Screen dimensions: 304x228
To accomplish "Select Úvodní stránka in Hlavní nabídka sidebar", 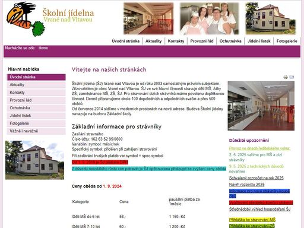I will click(36, 77).
